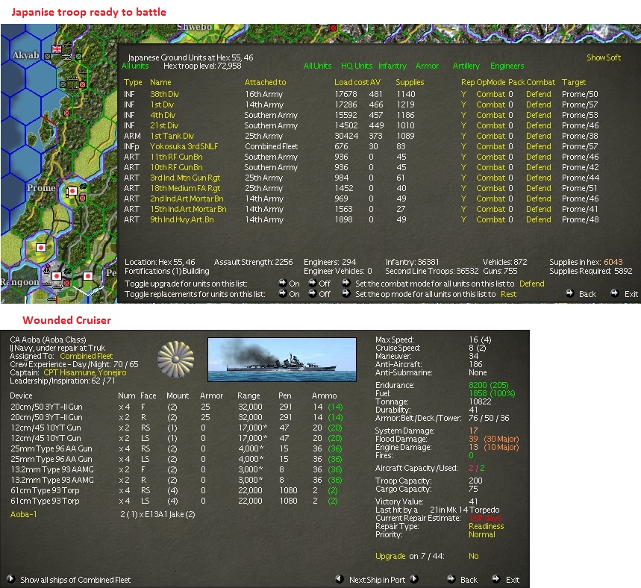Screen dimensions: 641x588
Task: Click the arrow icon to set op mode
Action: pyautogui.click(x=345, y=293)
